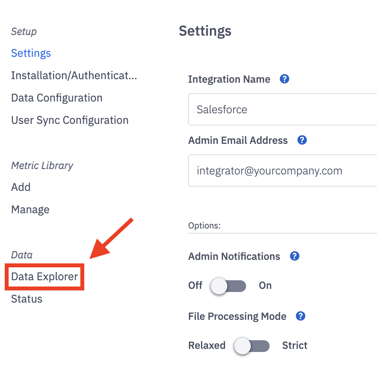
Task: Open the Data Explorer page
Action: pyautogui.click(x=45, y=277)
